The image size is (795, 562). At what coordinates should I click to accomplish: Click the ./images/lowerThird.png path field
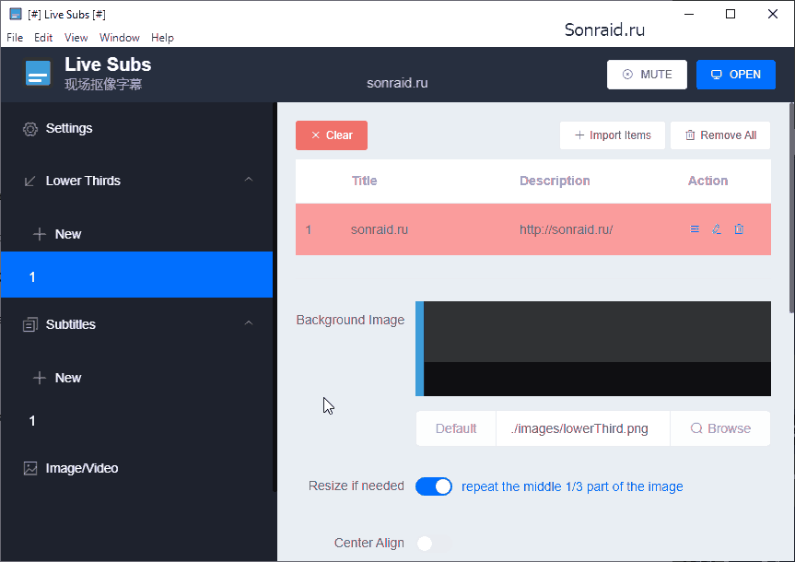(583, 428)
